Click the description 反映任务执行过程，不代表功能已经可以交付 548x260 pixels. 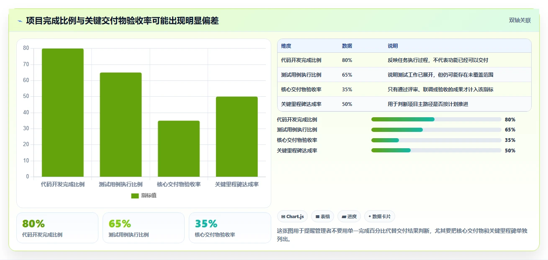(438, 60)
